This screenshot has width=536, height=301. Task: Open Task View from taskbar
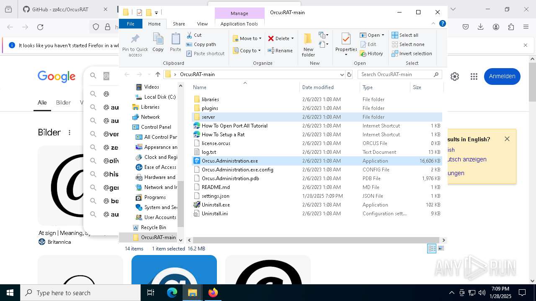point(151,293)
